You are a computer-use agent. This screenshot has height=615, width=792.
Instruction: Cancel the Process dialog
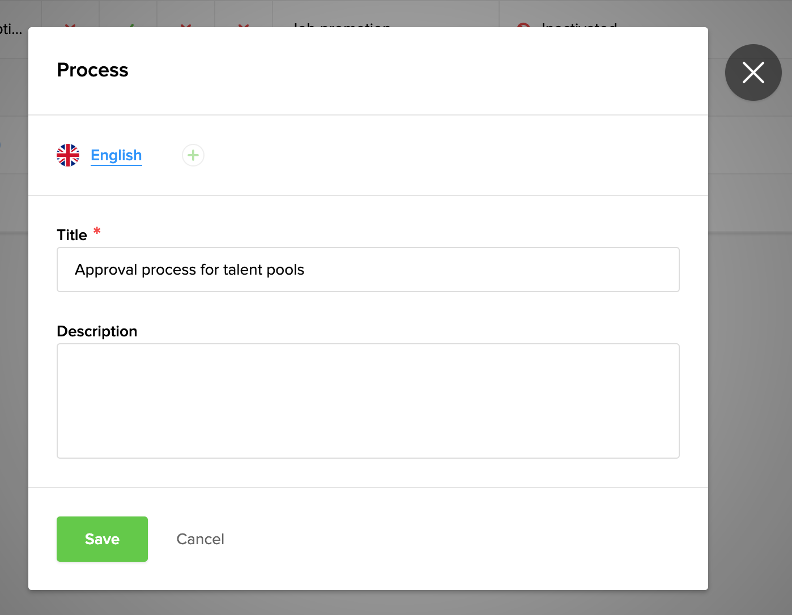point(200,539)
